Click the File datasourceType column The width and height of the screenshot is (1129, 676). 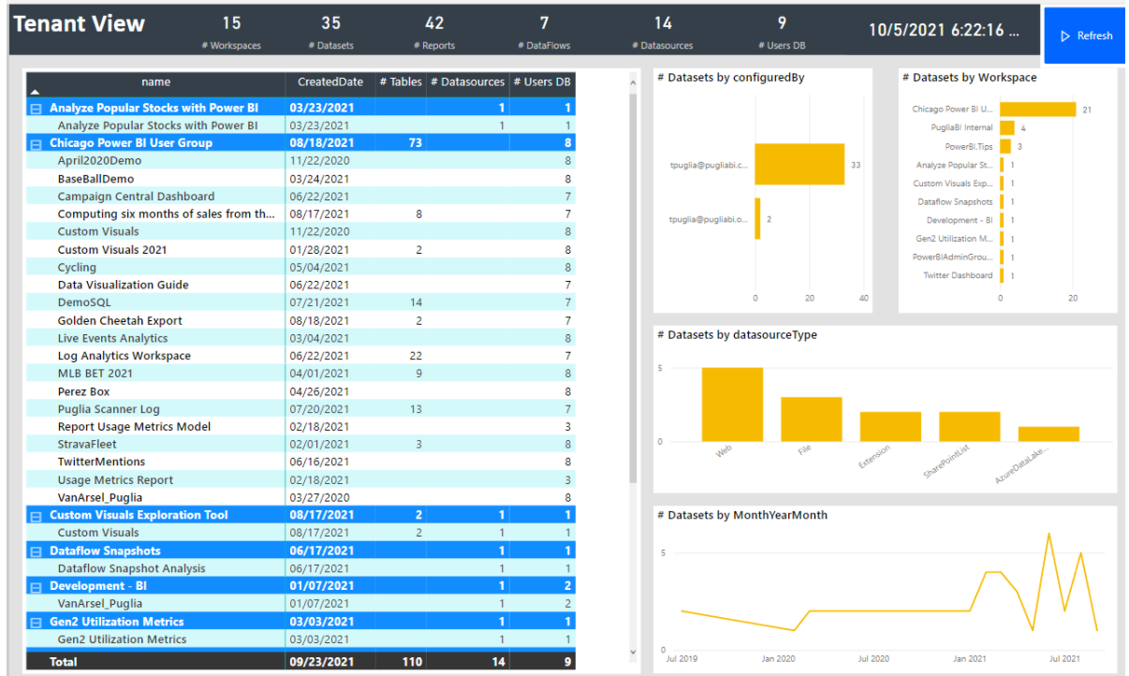coord(812,419)
